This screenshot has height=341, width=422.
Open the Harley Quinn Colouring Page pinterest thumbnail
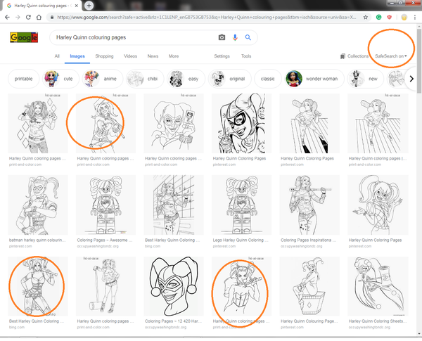click(x=309, y=286)
